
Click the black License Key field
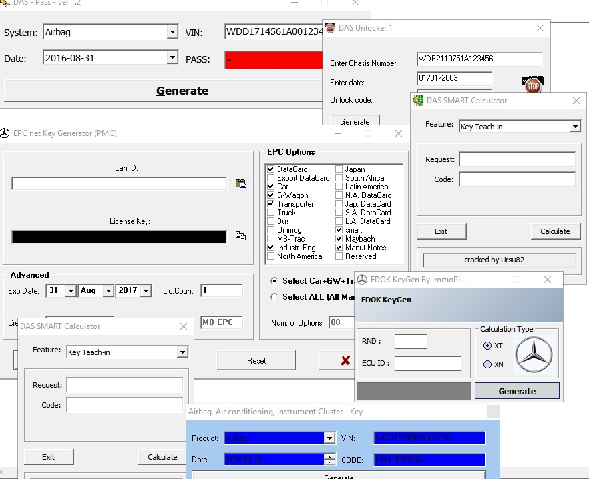[119, 237]
